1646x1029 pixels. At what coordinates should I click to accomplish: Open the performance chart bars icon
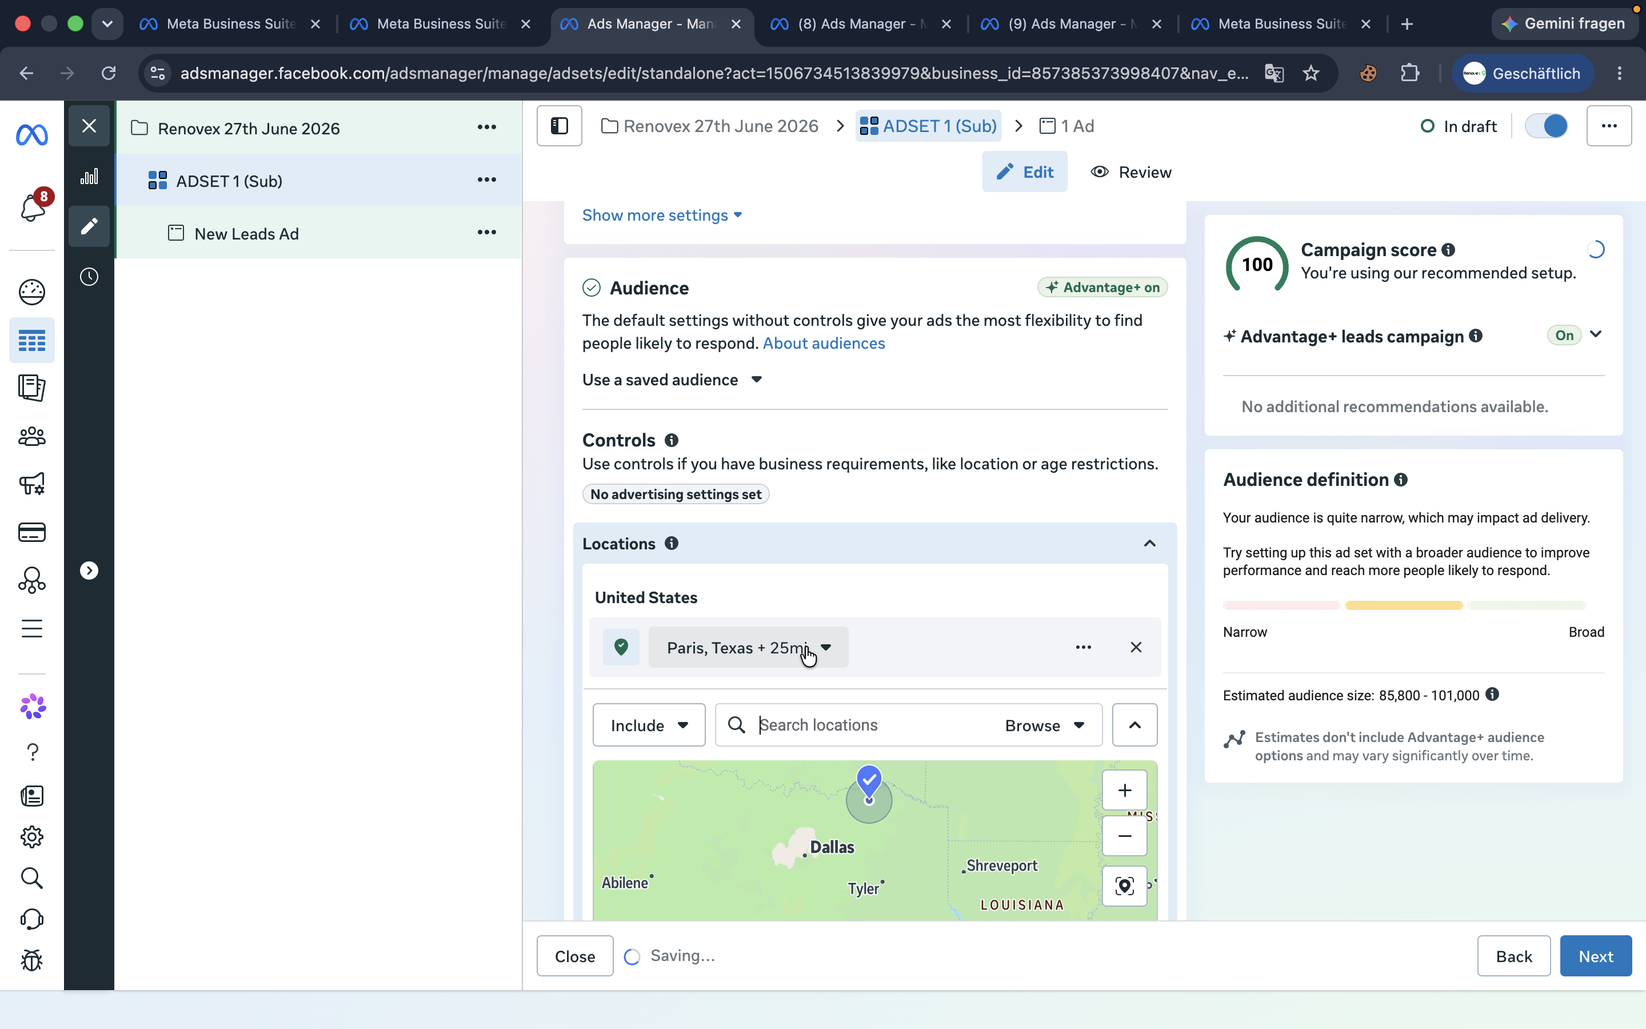[x=89, y=177]
